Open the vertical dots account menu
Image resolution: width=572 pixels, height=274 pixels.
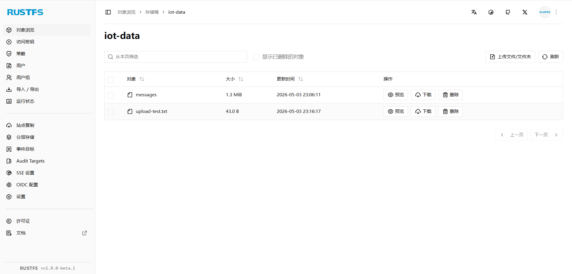click(x=556, y=12)
